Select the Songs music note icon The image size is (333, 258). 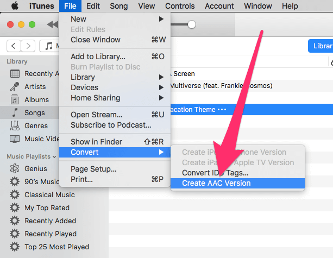click(15, 113)
